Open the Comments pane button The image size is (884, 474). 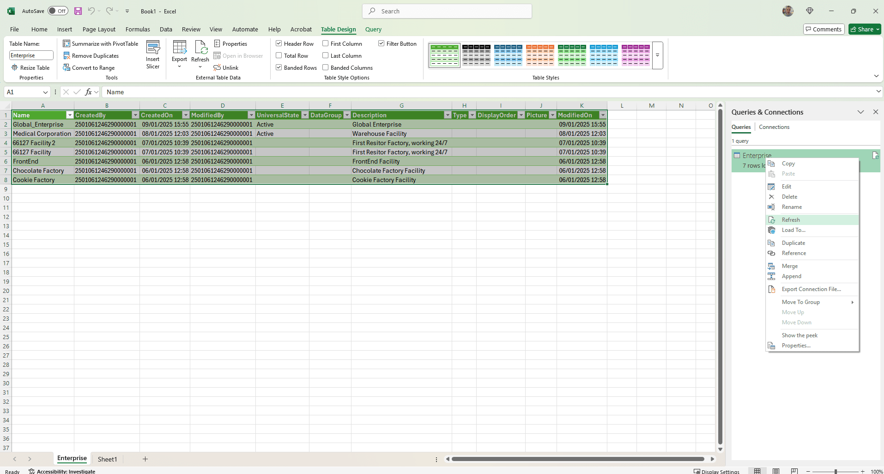[x=823, y=30]
